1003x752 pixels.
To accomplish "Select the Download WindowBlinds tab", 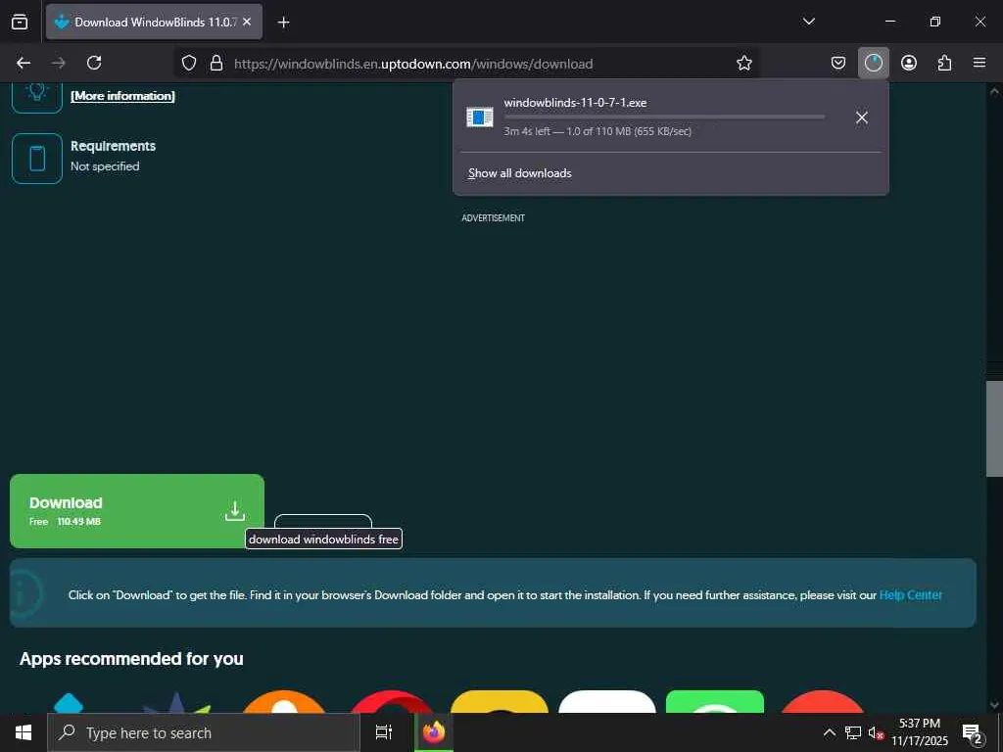I will 154,22.
